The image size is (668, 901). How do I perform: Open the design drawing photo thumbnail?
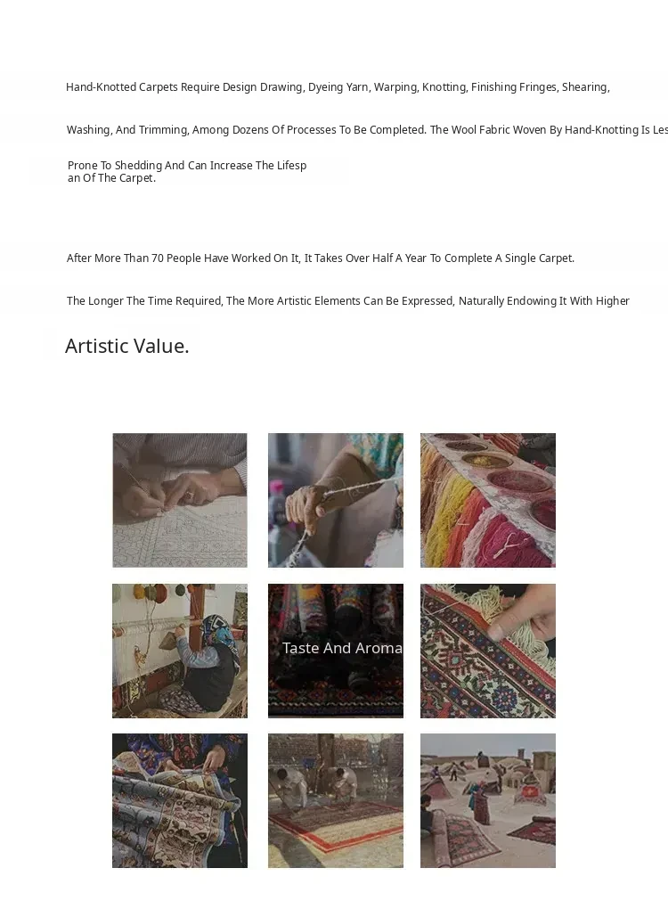pyautogui.click(x=180, y=500)
